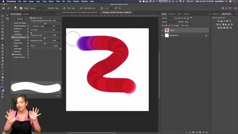Add a Levels adjustment
The image size is (238, 134).
[222, 21]
